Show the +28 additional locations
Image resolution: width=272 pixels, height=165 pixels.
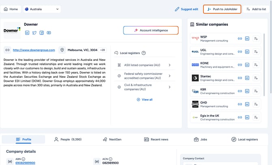pyautogui.click(x=103, y=50)
